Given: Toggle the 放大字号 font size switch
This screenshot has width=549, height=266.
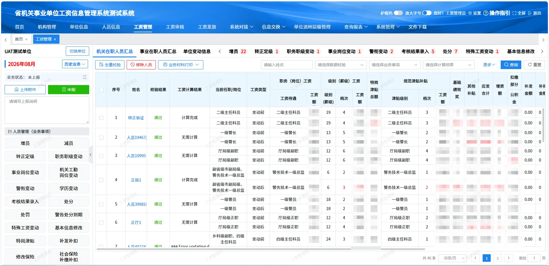Looking at the screenshot, I should [x=427, y=13].
